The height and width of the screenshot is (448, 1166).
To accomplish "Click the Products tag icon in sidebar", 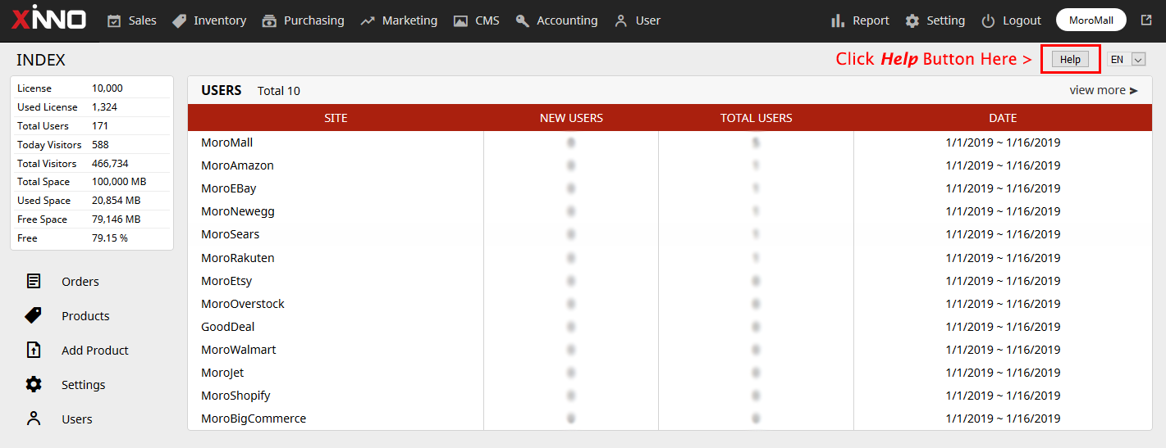I will [34, 315].
